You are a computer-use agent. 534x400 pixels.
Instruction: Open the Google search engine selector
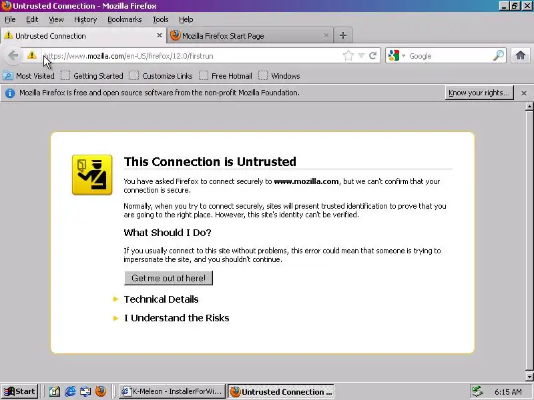tap(396, 55)
